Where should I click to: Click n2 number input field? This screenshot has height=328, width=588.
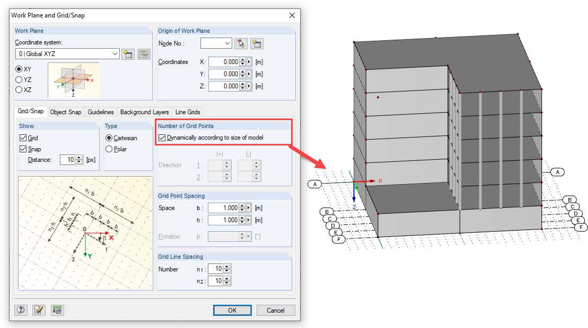tap(216, 281)
